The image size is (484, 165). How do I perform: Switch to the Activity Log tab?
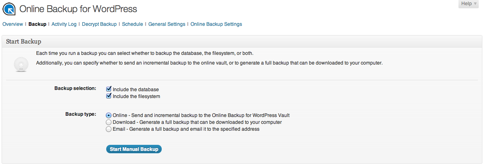[x=64, y=24]
